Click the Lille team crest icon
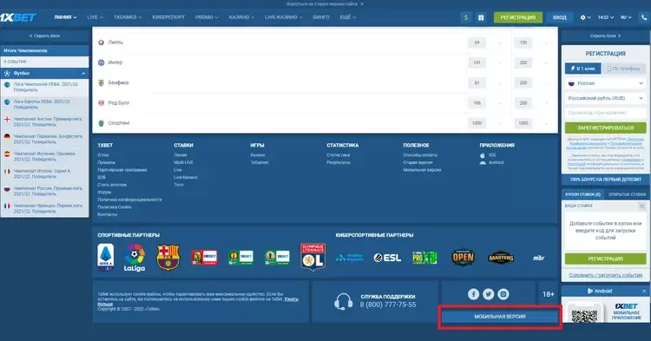This screenshot has height=341, width=651. [101, 43]
